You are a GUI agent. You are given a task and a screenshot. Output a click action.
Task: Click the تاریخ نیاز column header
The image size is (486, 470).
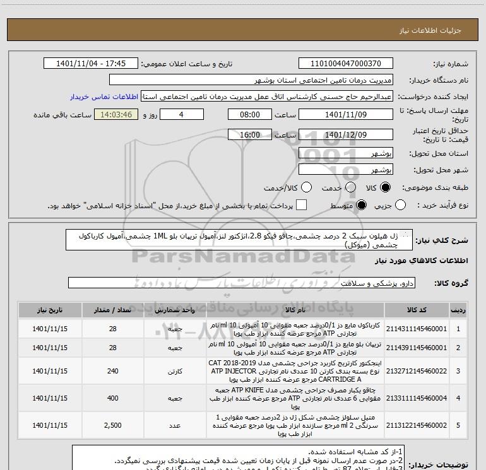pos(50,310)
